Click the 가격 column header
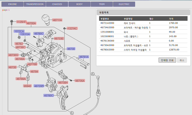The height and width of the screenshot is (115, 192). (171, 19)
